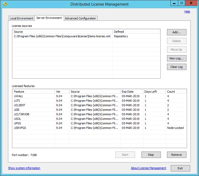
Task: Open About License Management link
Action: tap(148, 168)
